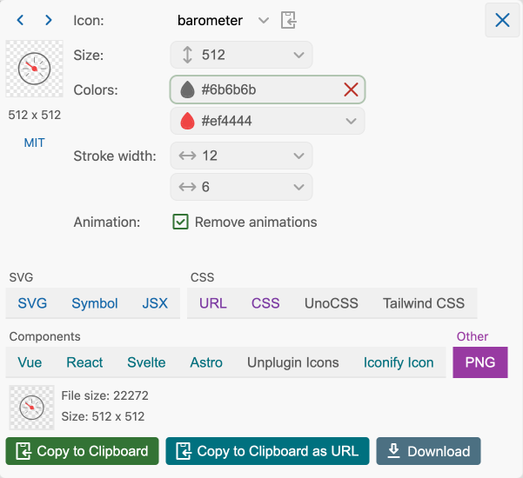This screenshot has height=478, width=523.
Task: Toggle the Remove animations checkbox
Action: point(181,222)
